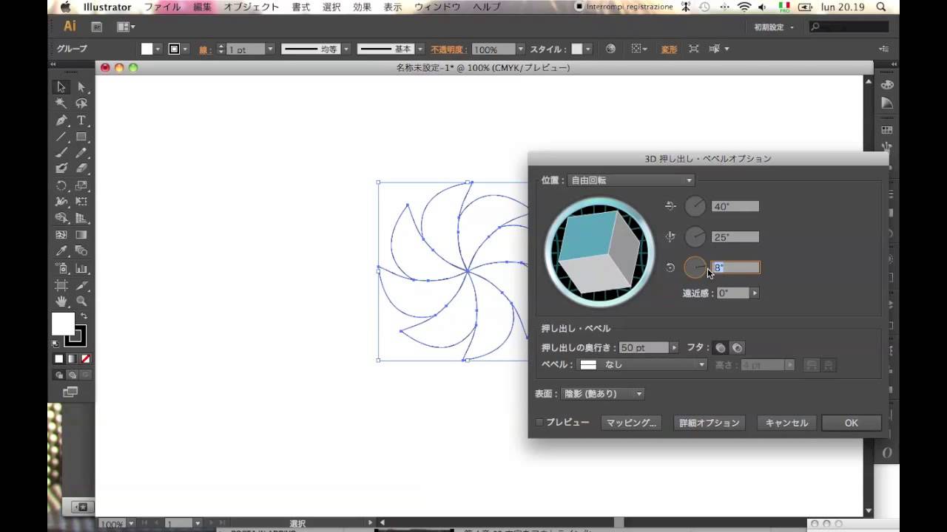This screenshot has width=947, height=532.
Task: Click the white fill color swatch in toolbox
Action: point(63,324)
